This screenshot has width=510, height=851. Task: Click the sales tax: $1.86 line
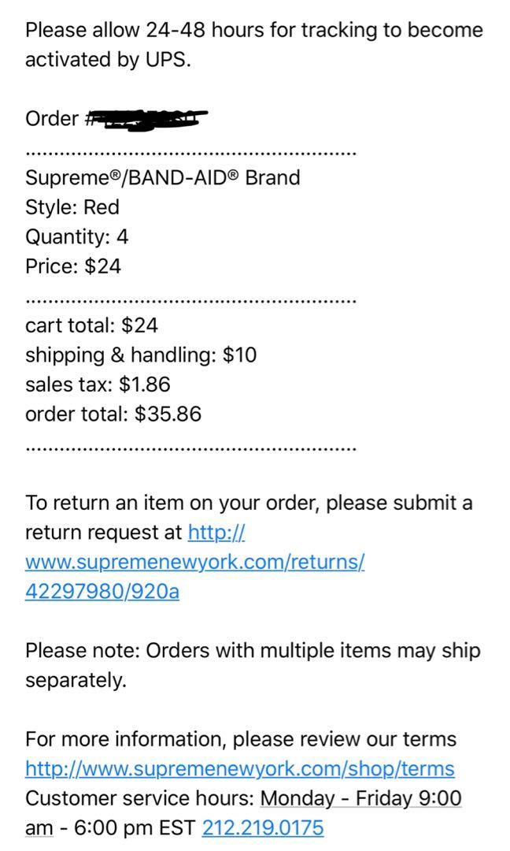tap(98, 385)
